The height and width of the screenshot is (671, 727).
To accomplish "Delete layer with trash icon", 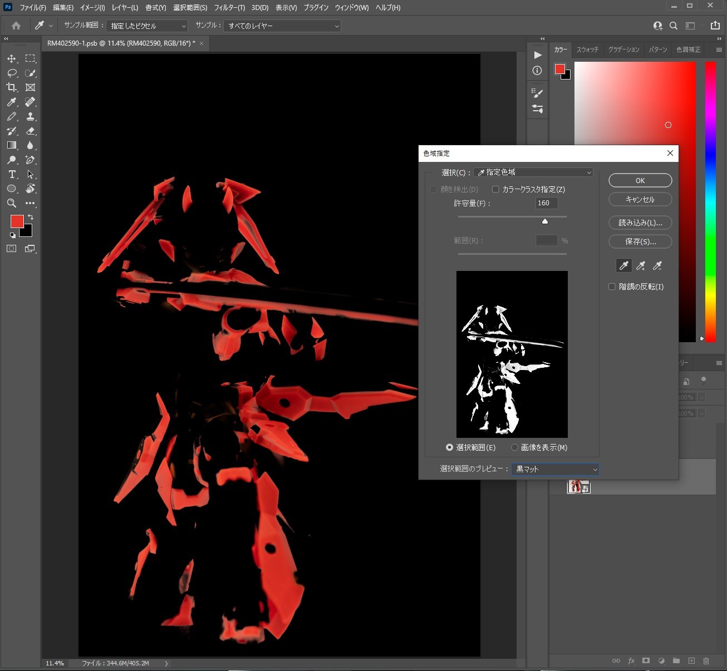I will point(706,661).
